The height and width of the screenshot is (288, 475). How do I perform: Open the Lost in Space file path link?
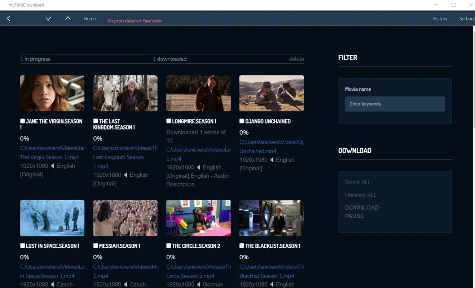[x=52, y=271]
